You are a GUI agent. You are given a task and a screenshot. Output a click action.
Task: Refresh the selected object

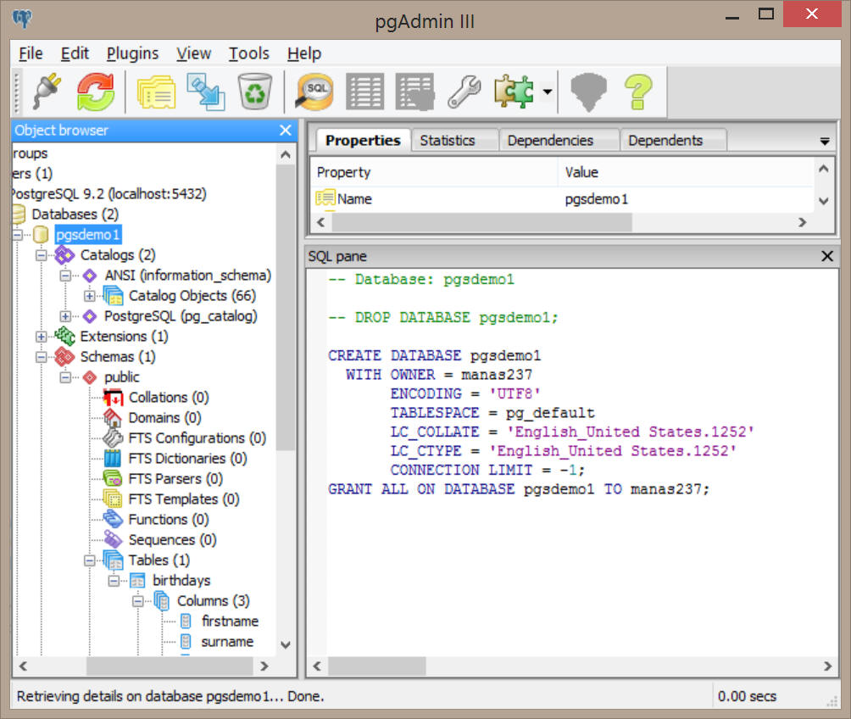(96, 92)
